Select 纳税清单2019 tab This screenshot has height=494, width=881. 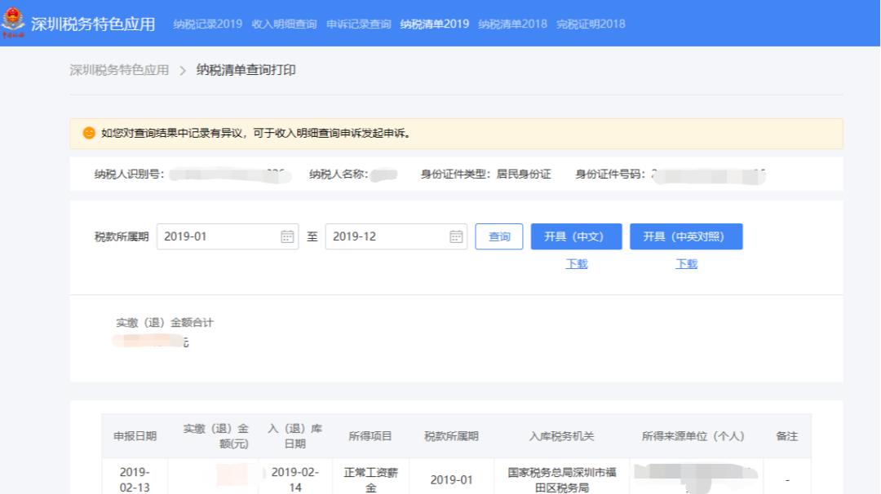434,24
